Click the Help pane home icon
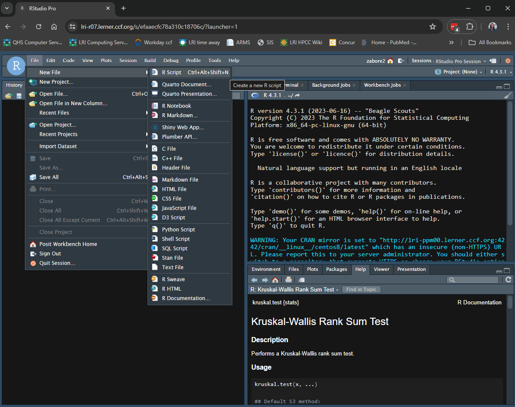Viewport: 515px width, 407px height. 275,280
